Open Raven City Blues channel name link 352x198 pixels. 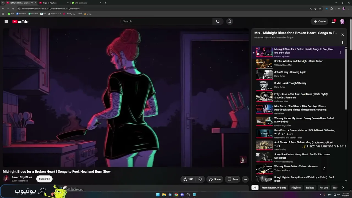click(x=22, y=177)
